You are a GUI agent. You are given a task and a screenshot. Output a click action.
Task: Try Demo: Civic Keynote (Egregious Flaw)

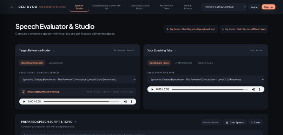pyautogui.click(x=191, y=29)
